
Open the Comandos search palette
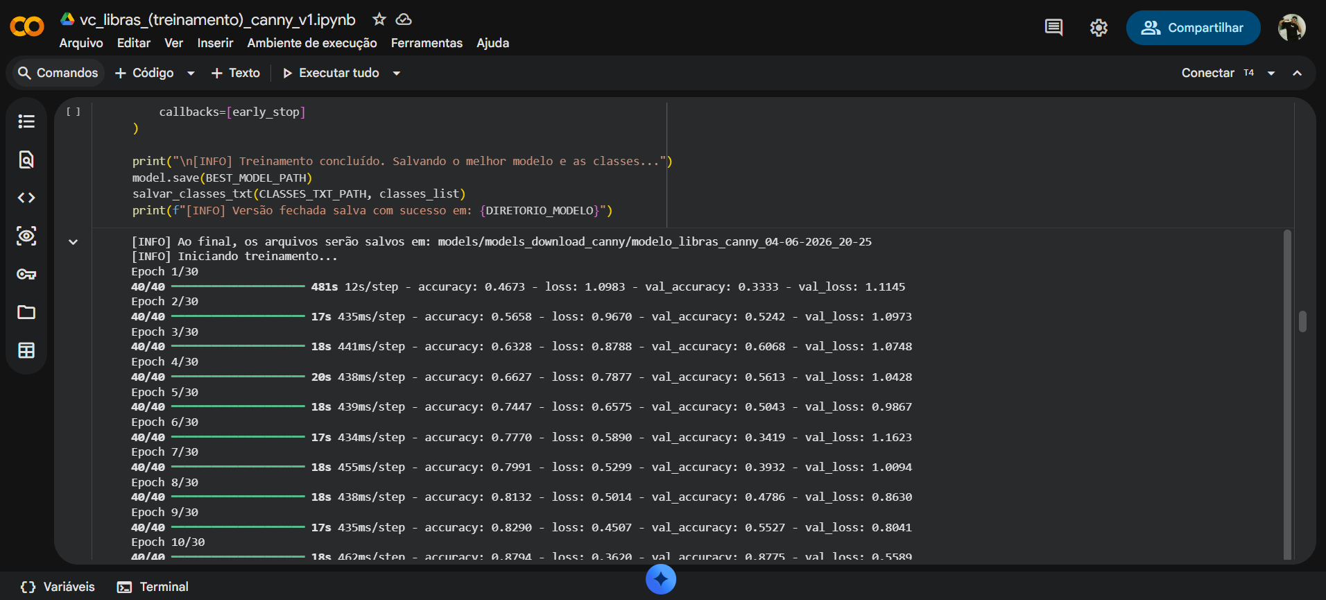click(58, 73)
